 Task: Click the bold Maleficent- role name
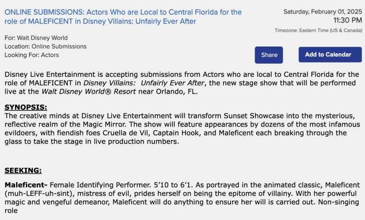click(x=26, y=185)
